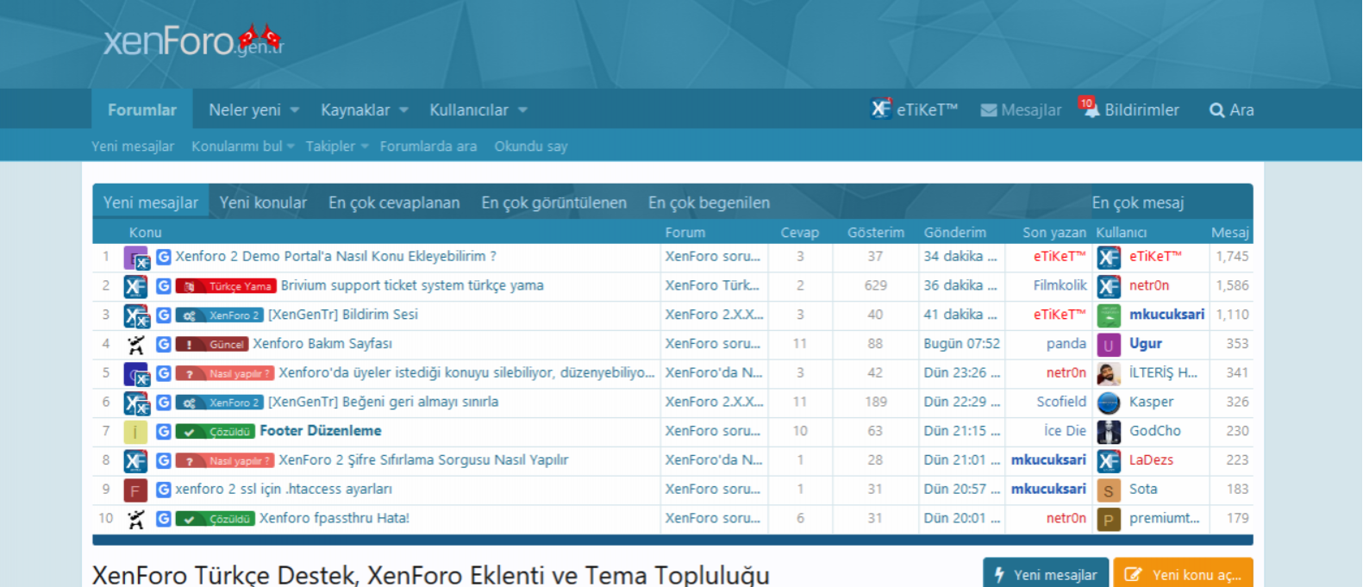Click the Okundu say link
Screen dimensions: 1363x587
[x=531, y=147]
